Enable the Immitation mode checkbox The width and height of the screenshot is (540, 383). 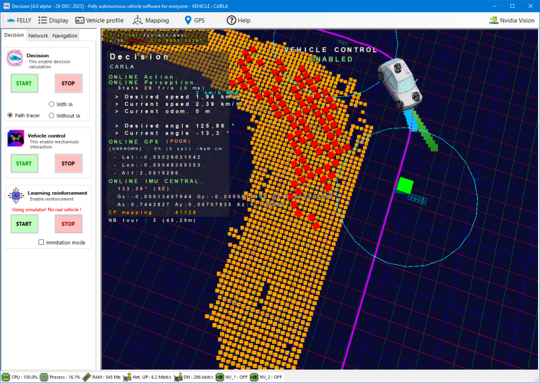pos(42,242)
